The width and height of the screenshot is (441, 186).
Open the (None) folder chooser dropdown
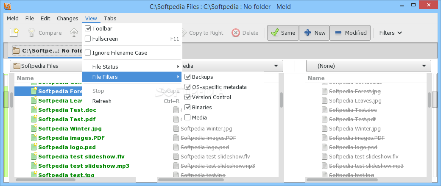click(368, 66)
